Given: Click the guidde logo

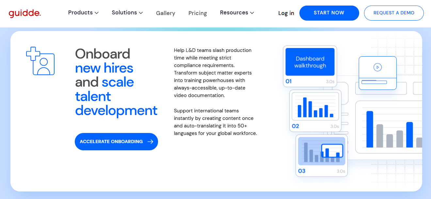Looking at the screenshot, I should (25, 13).
